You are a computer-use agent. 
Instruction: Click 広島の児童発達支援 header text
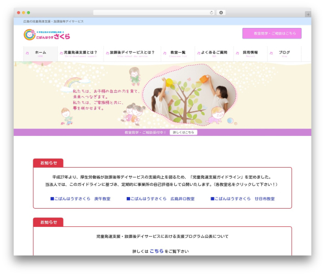[53, 21]
